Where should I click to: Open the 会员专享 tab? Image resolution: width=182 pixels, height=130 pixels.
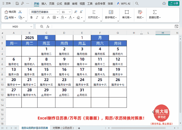click(100, 4)
